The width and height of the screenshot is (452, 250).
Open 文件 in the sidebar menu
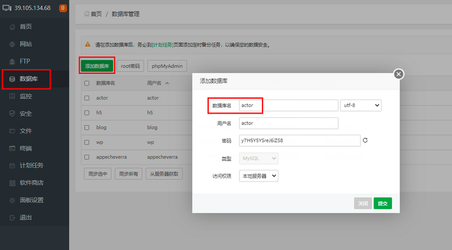pyautogui.click(x=26, y=131)
